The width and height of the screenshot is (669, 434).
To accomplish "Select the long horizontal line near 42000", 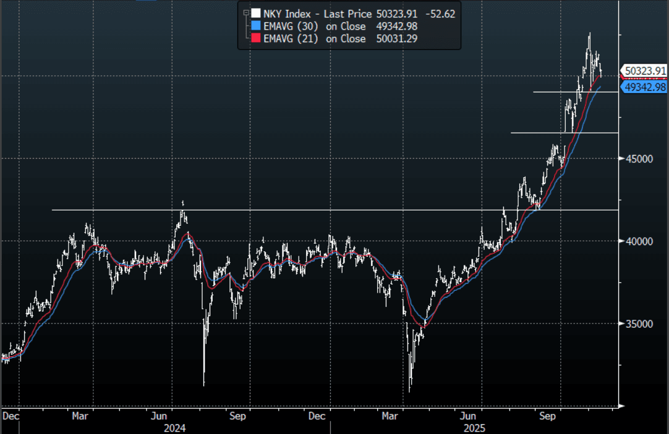I will tap(309, 210).
